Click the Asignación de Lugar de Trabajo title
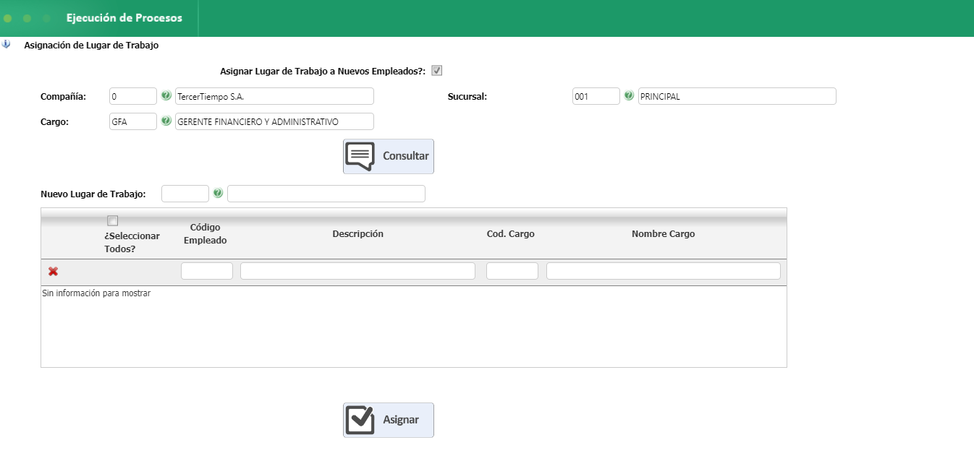Viewport: 974px width, 461px height. [91, 45]
